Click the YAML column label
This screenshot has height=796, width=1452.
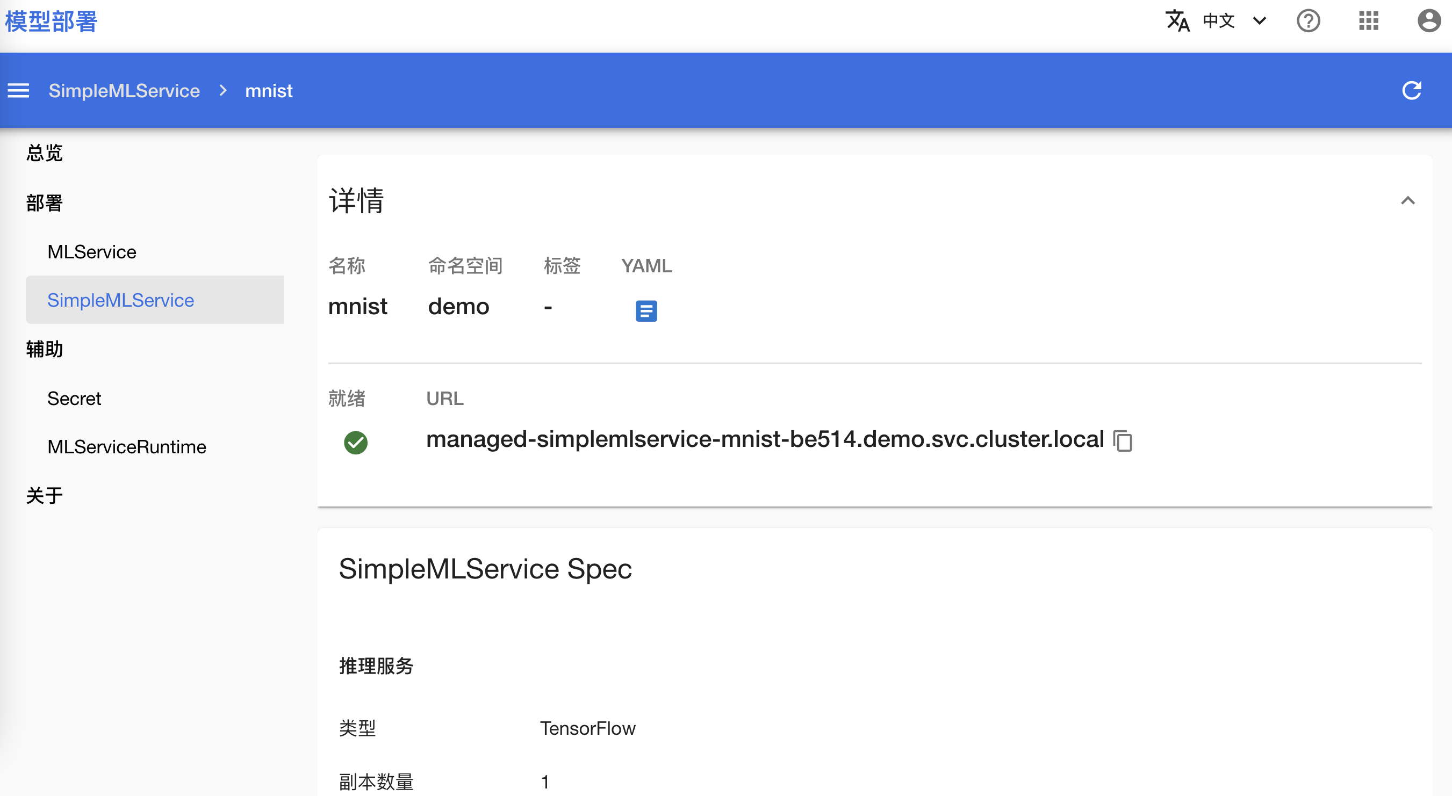click(x=646, y=266)
